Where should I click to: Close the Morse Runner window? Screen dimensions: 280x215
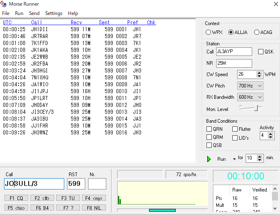click(x=276, y=4)
